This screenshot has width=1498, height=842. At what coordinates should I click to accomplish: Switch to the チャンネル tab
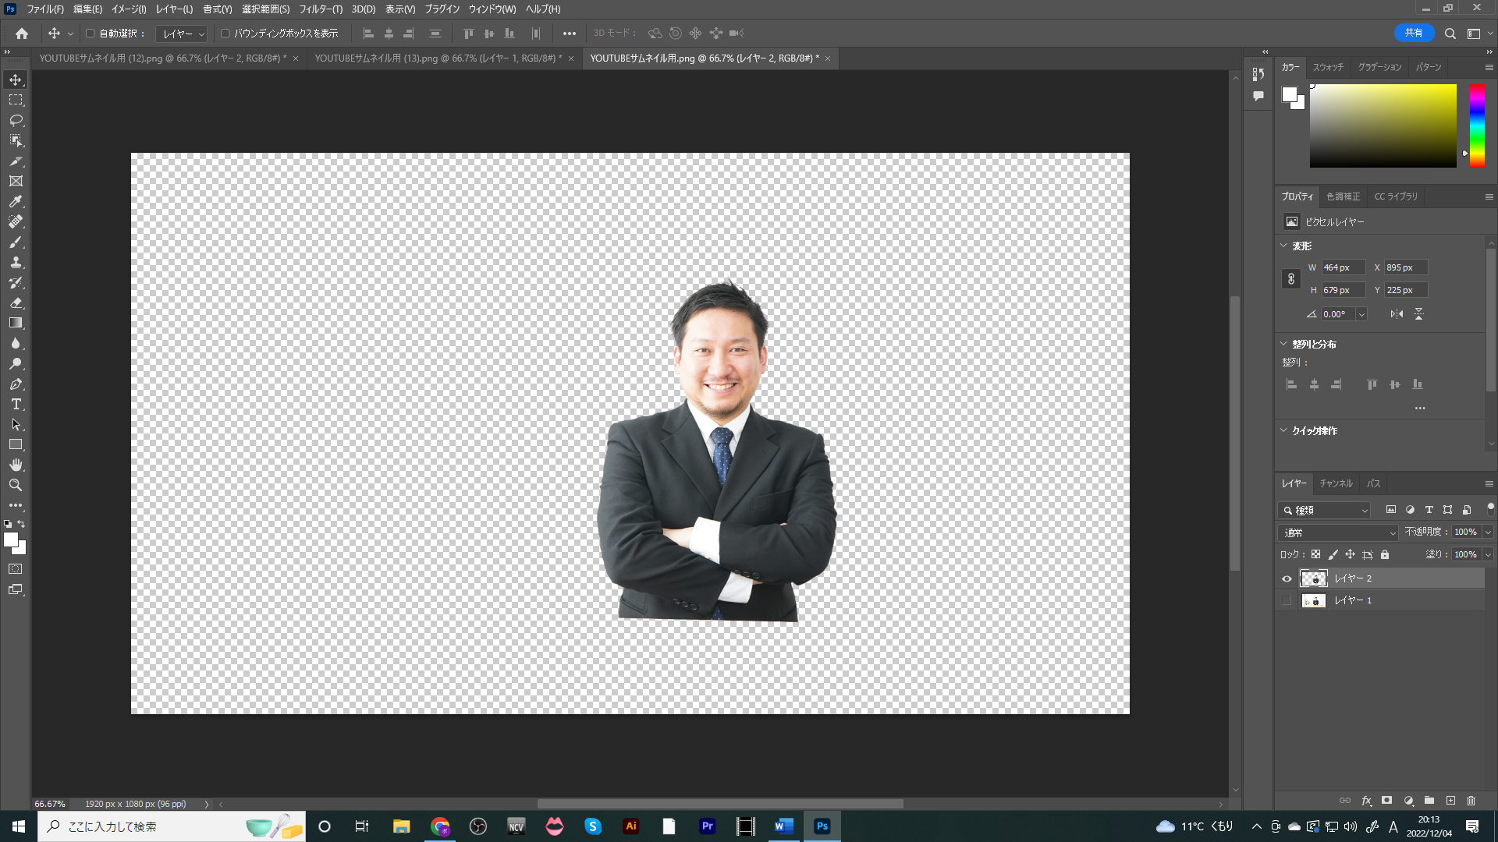(1336, 483)
